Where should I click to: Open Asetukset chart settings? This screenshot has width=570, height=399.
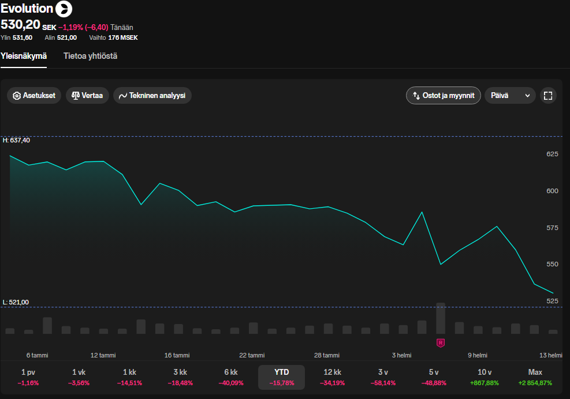click(34, 96)
